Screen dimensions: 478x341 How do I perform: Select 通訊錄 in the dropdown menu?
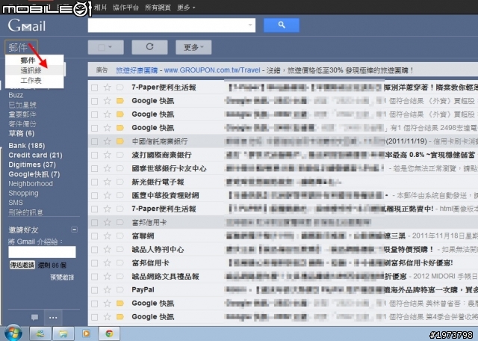click(x=31, y=70)
